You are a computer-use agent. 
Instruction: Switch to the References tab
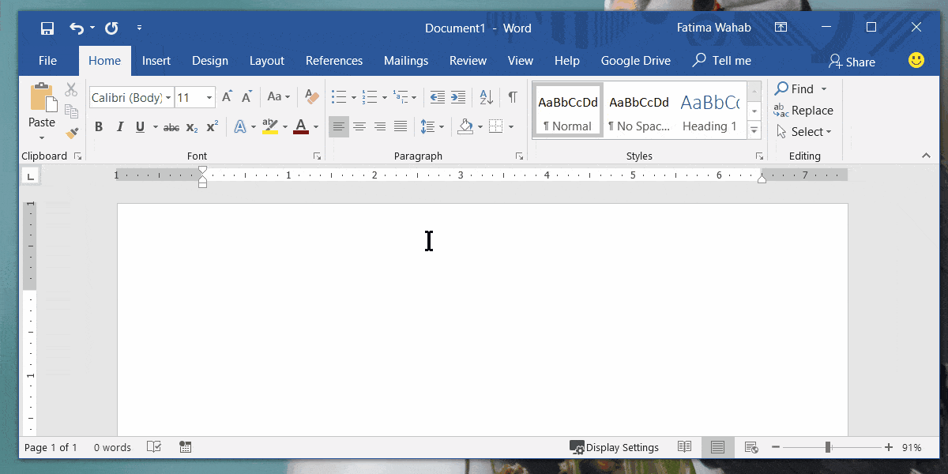coord(334,61)
